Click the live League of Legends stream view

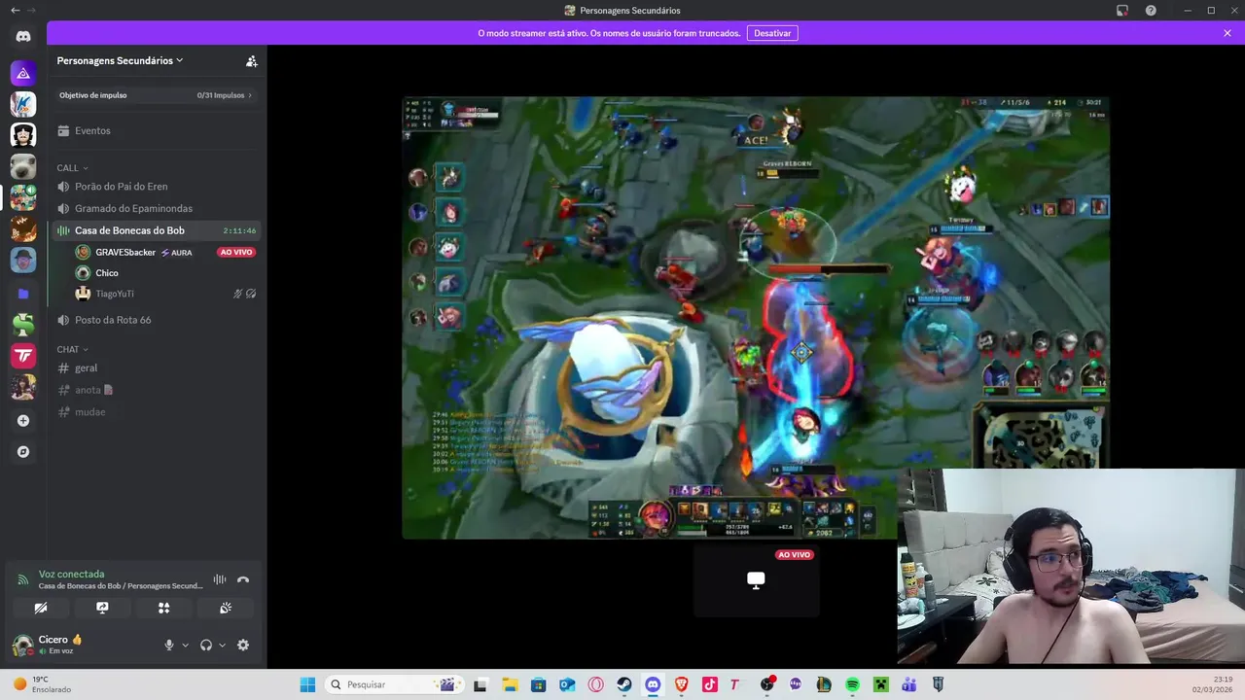click(756, 317)
